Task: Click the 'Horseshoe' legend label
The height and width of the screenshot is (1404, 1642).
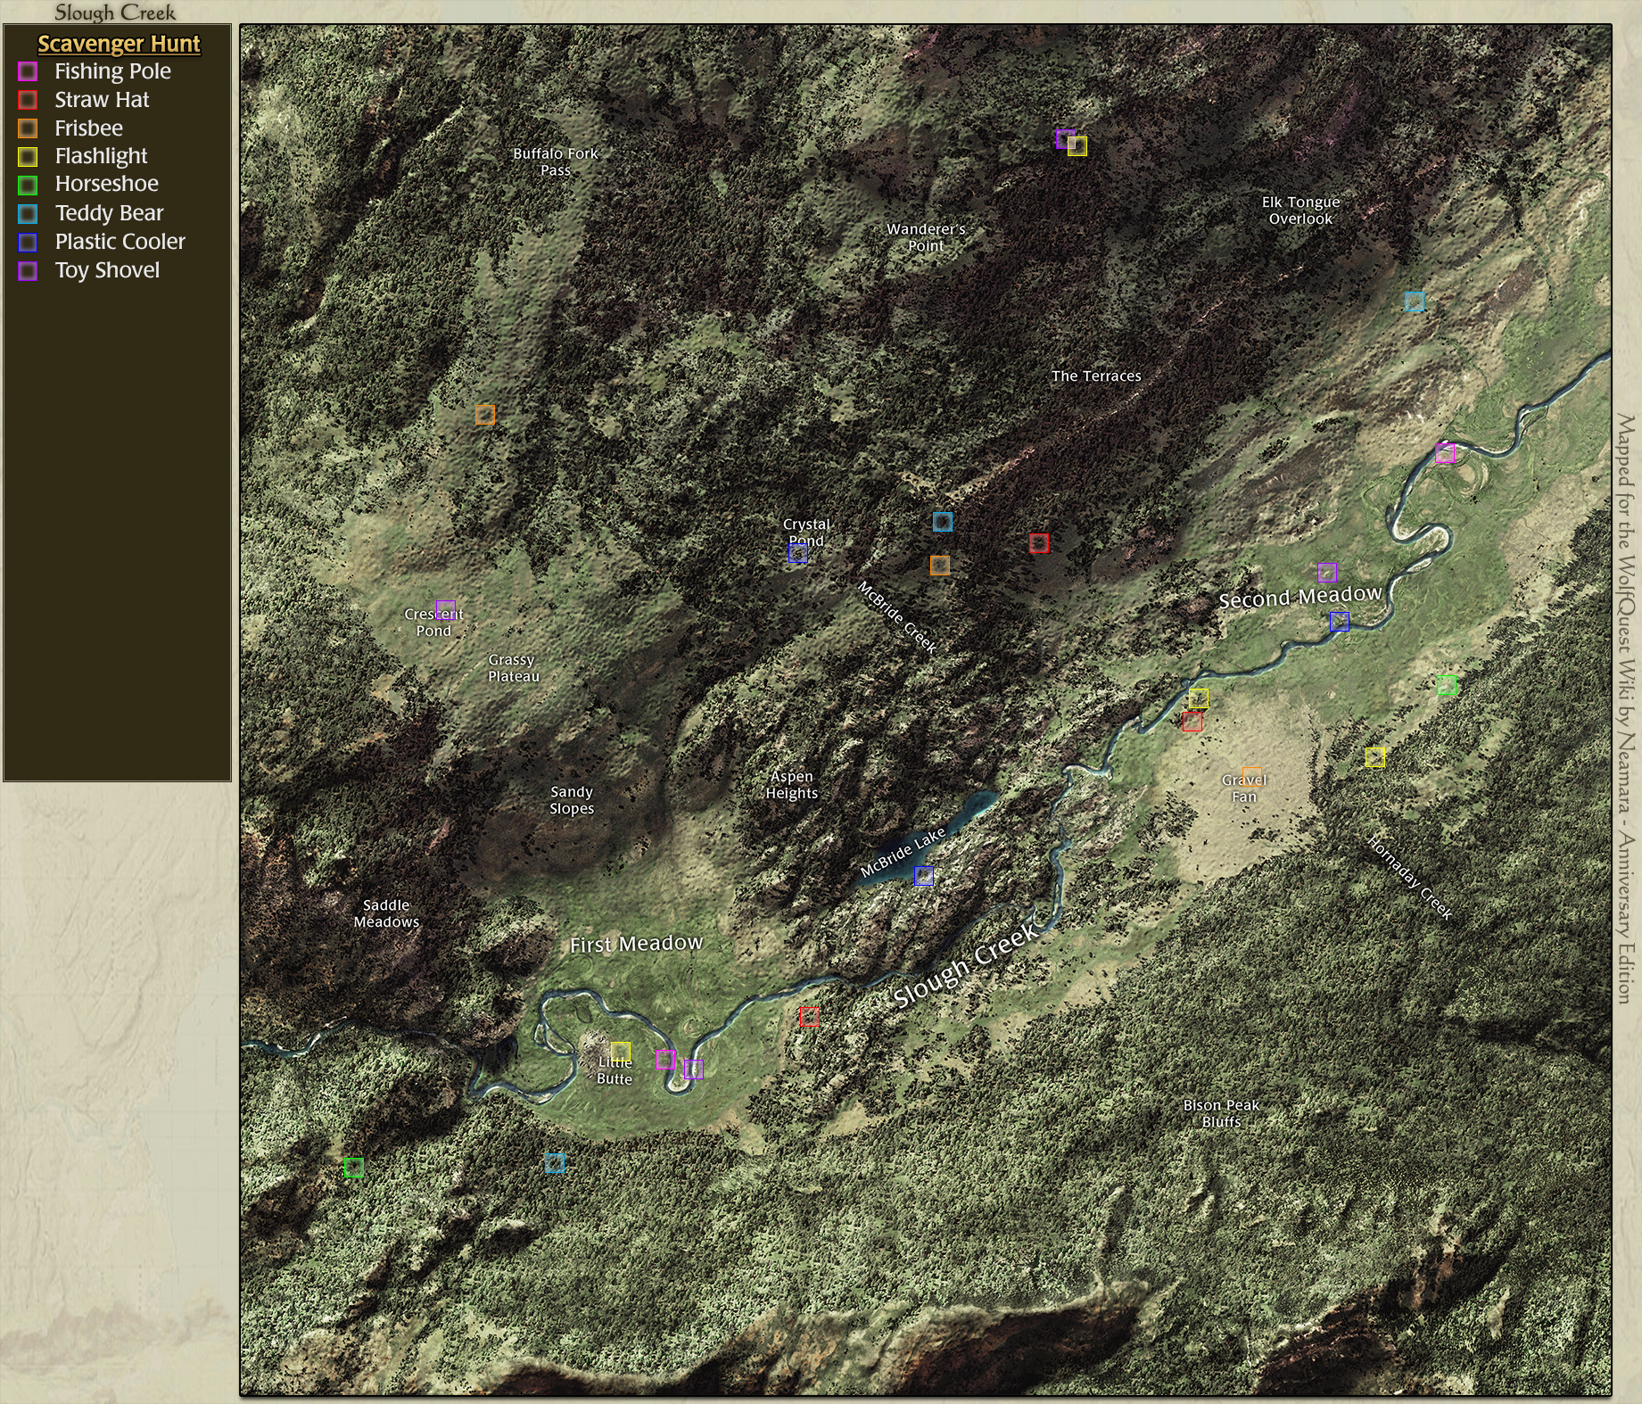Action: tap(106, 185)
